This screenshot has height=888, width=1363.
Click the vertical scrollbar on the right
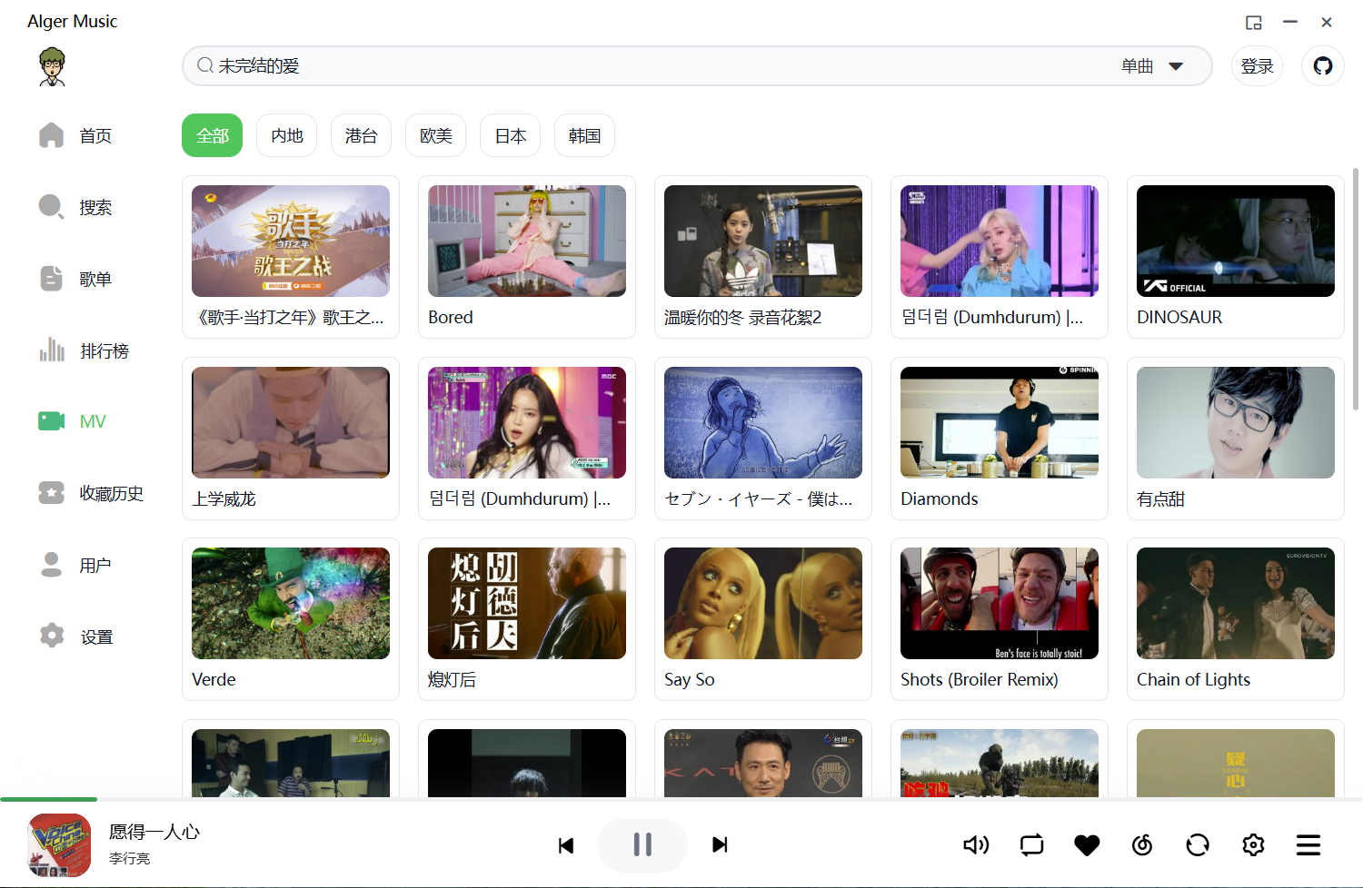pos(1356,289)
